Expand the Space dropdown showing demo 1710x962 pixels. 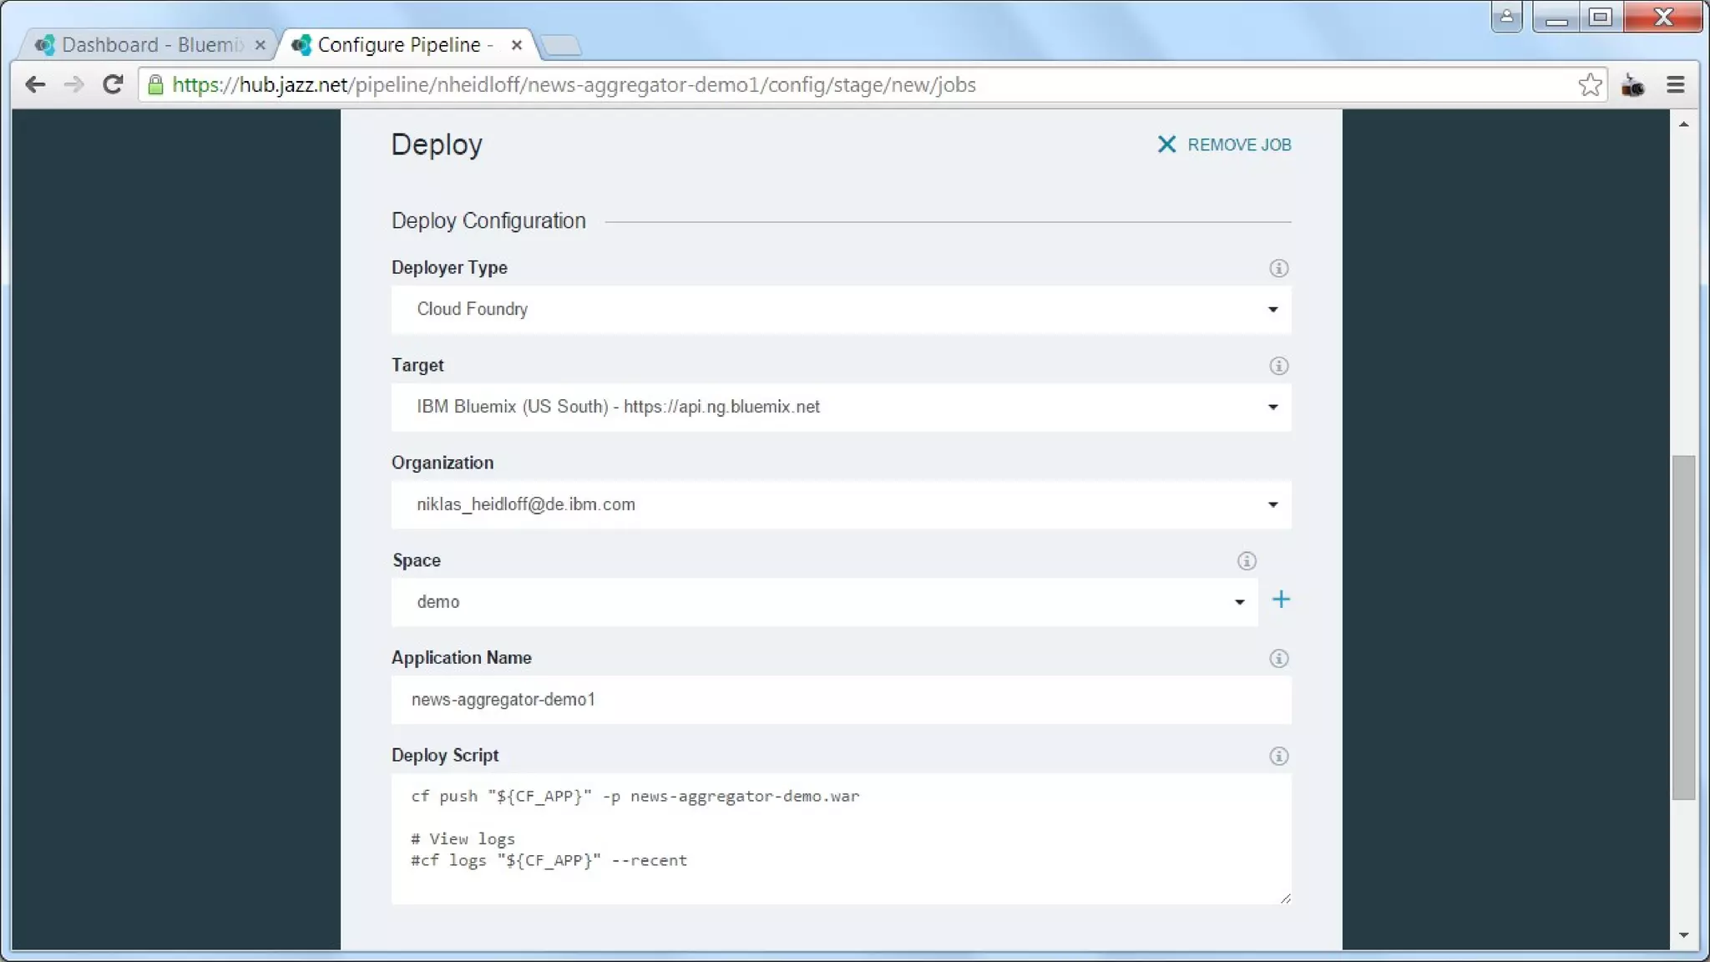coord(824,602)
